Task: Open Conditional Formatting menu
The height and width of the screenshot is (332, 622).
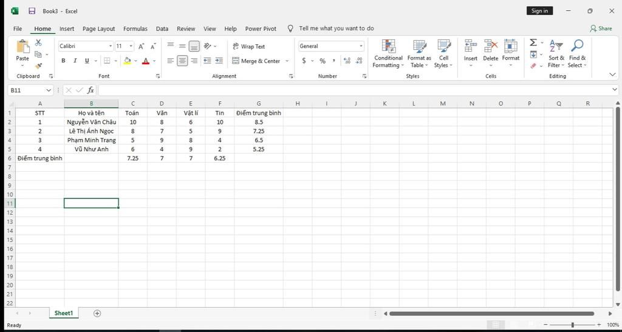Action: click(388, 54)
